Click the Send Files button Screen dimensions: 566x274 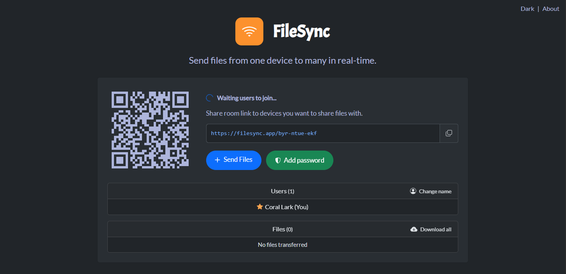(234, 160)
